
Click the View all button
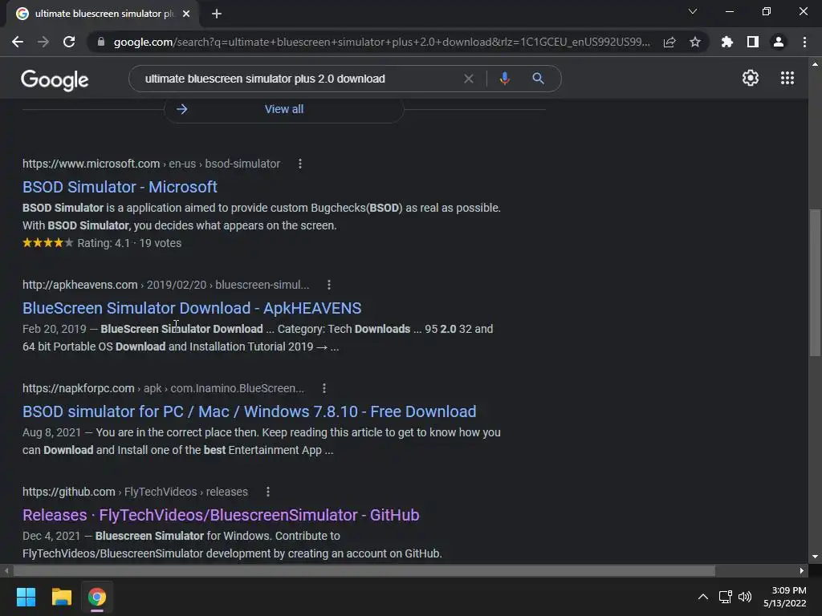pyautogui.click(x=284, y=109)
